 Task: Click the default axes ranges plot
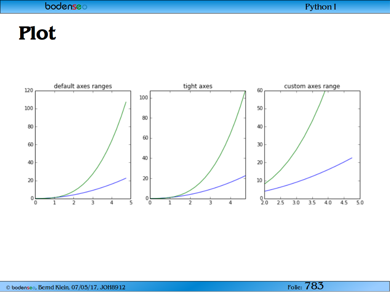(x=83, y=145)
